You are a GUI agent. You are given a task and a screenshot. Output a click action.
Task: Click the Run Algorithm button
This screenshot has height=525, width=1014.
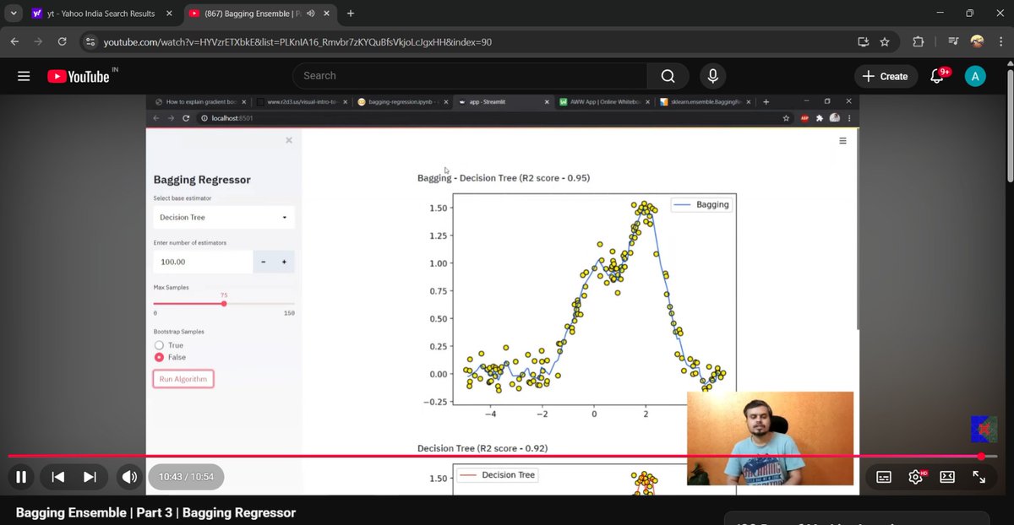click(183, 379)
